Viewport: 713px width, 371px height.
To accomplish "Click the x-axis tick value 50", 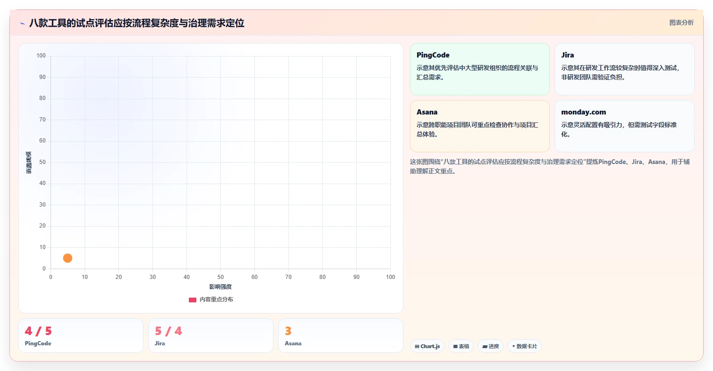I will (221, 277).
